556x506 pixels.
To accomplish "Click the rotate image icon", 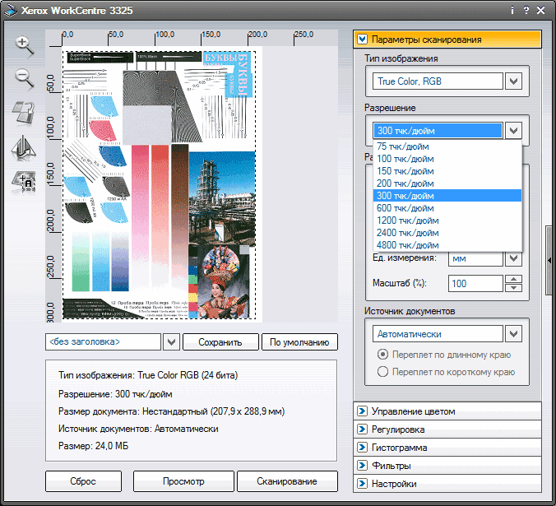I will point(24,113).
